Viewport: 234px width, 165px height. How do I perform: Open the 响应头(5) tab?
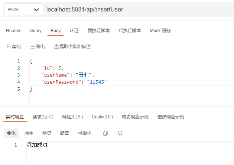pos(72,117)
